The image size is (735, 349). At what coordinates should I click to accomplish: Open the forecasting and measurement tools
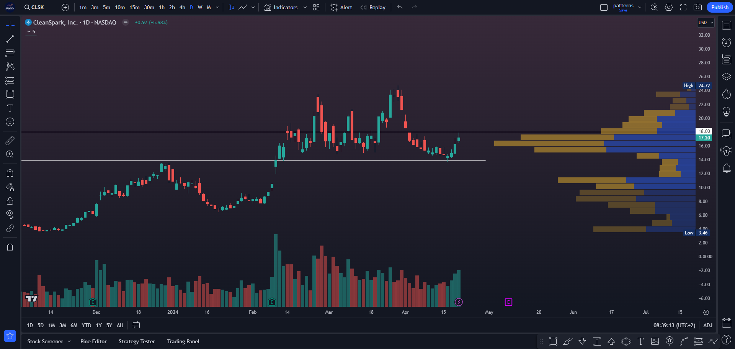pos(10,80)
